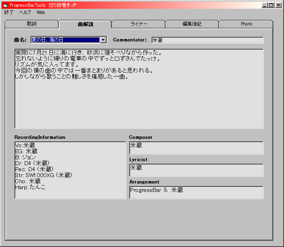Click the 'EG: 米蔵' recording line
This screenshot has height=247, width=284.
26,151
